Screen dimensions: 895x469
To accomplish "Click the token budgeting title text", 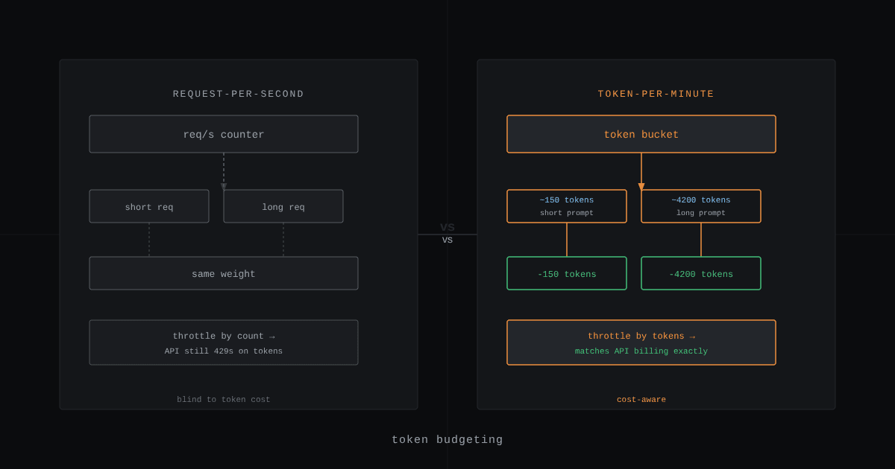I will 447,440.
